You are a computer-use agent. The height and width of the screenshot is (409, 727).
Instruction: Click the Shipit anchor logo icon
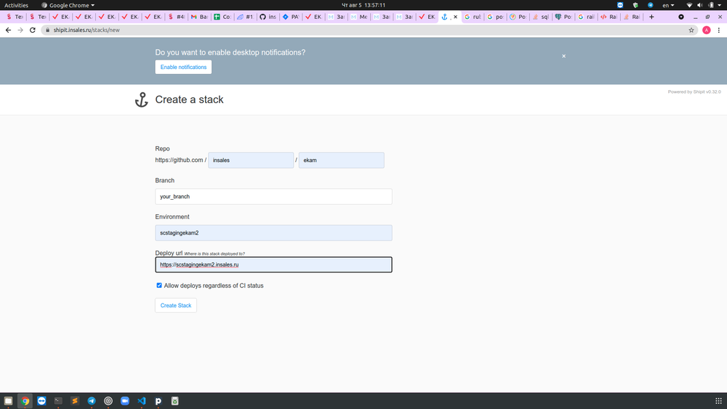(x=142, y=100)
